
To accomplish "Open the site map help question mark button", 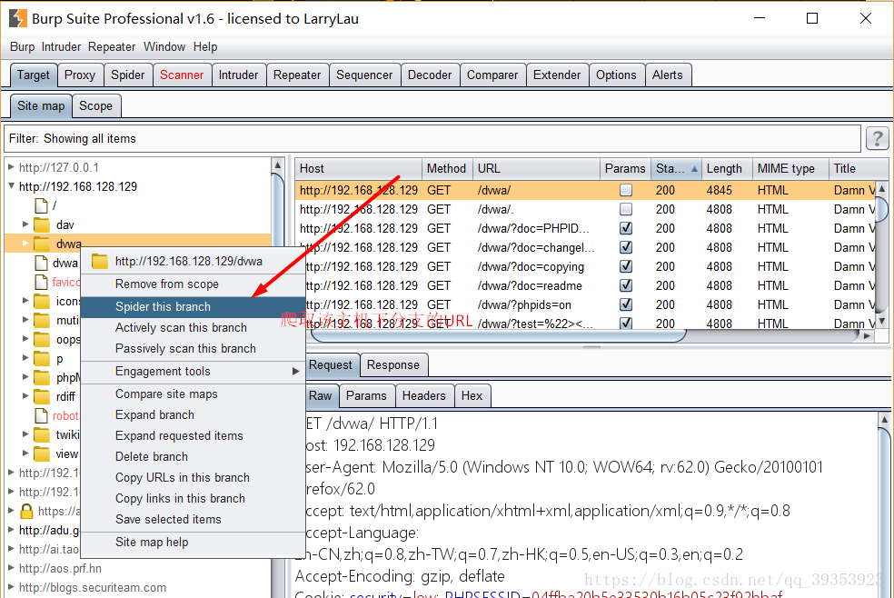I will pos(877,138).
